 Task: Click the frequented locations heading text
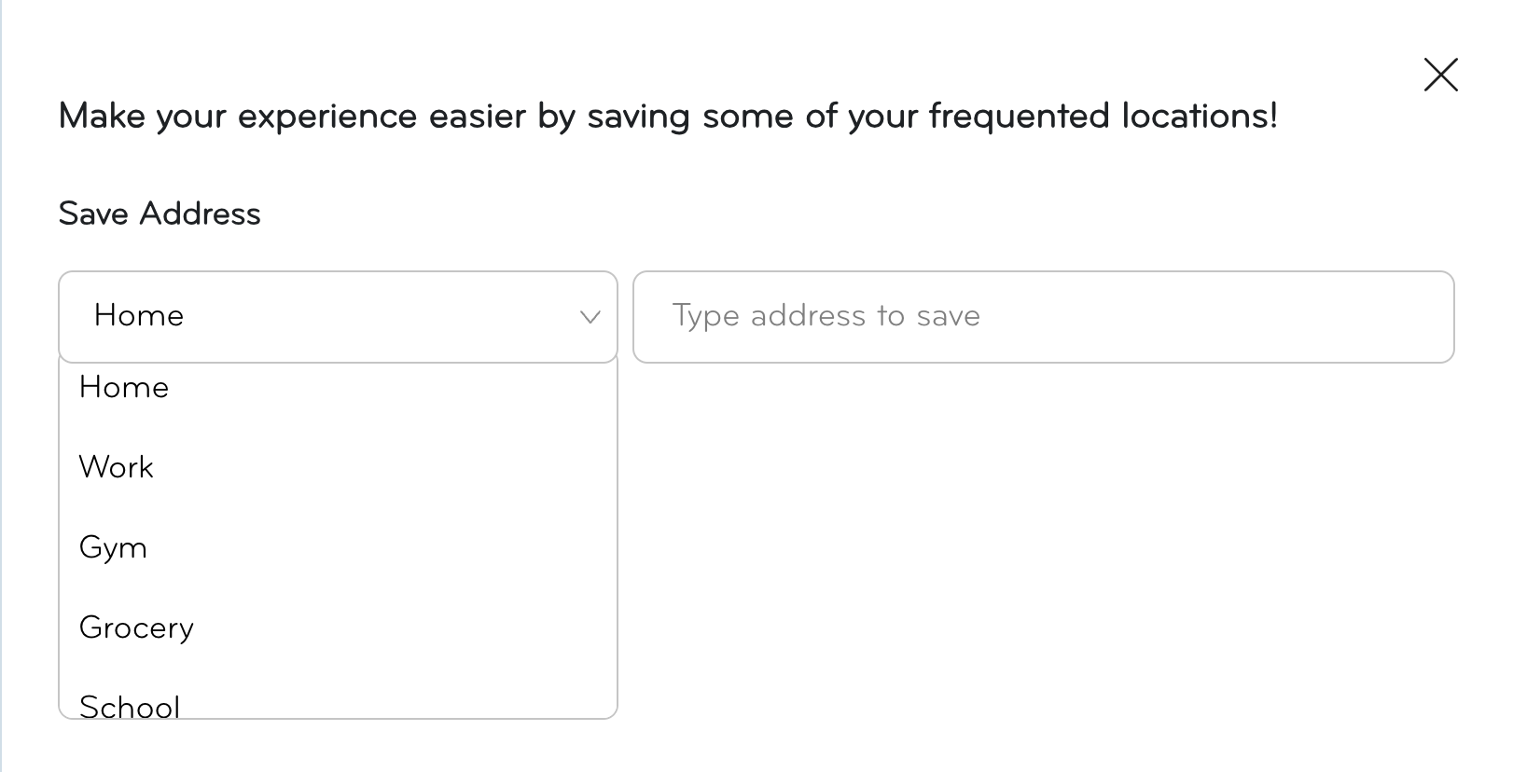(668, 117)
